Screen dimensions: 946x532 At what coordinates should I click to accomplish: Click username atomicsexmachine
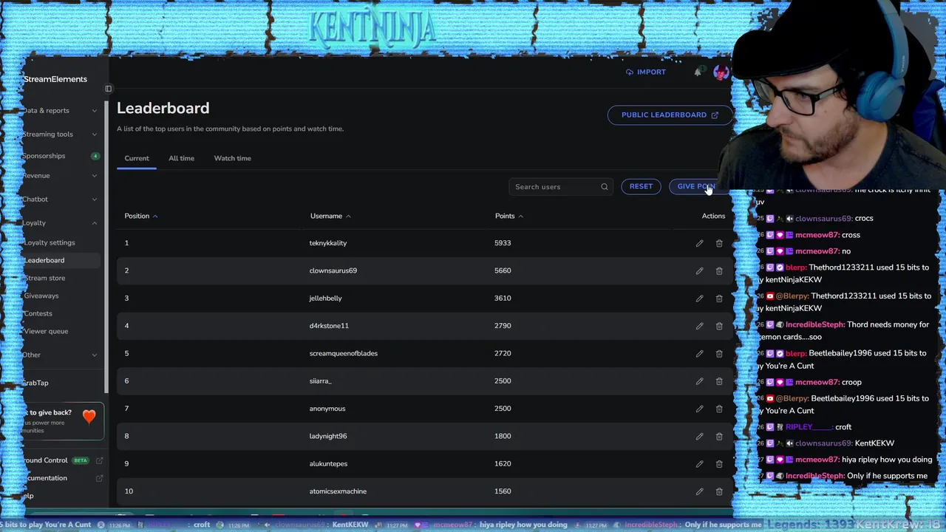click(x=338, y=491)
